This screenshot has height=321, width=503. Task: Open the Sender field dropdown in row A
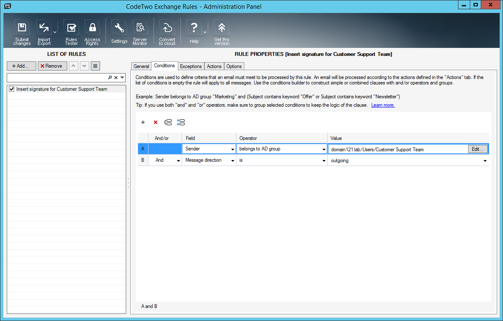pyautogui.click(x=233, y=149)
